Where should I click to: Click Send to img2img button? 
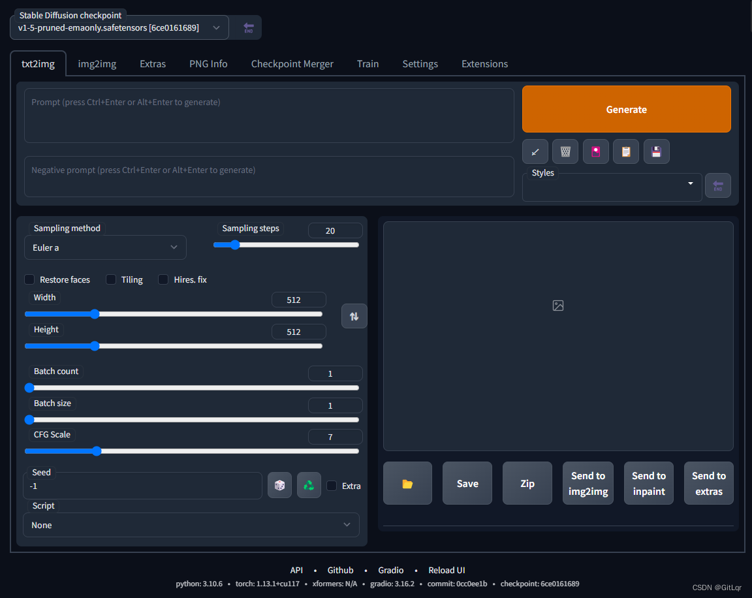pos(588,483)
